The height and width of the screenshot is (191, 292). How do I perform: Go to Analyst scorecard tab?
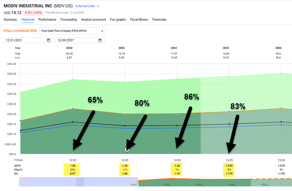click(93, 20)
